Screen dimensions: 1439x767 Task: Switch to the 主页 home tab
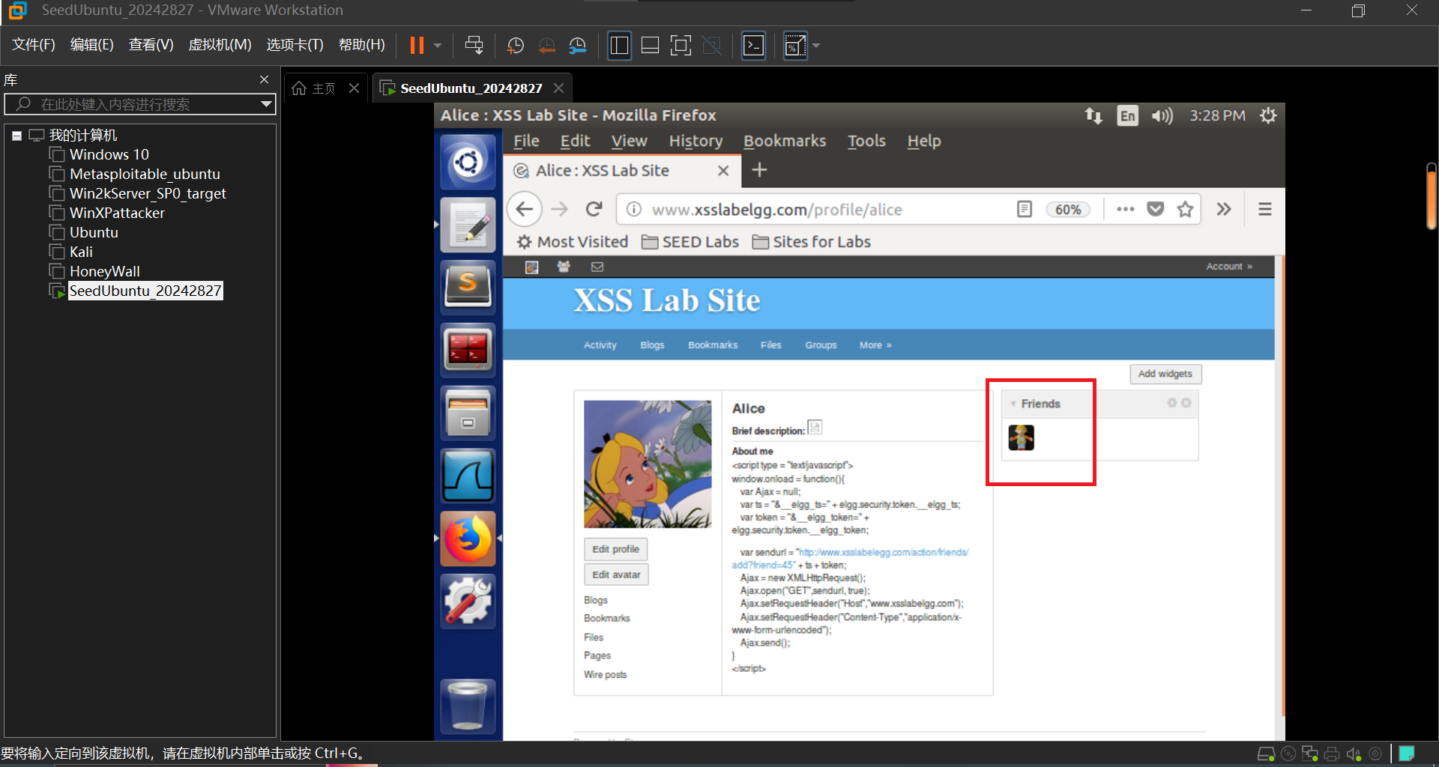pos(314,88)
